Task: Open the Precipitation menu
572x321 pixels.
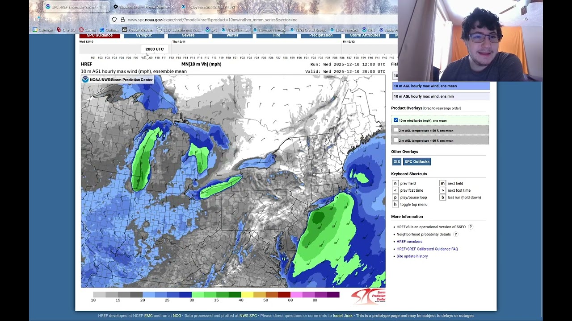Action: coord(321,36)
